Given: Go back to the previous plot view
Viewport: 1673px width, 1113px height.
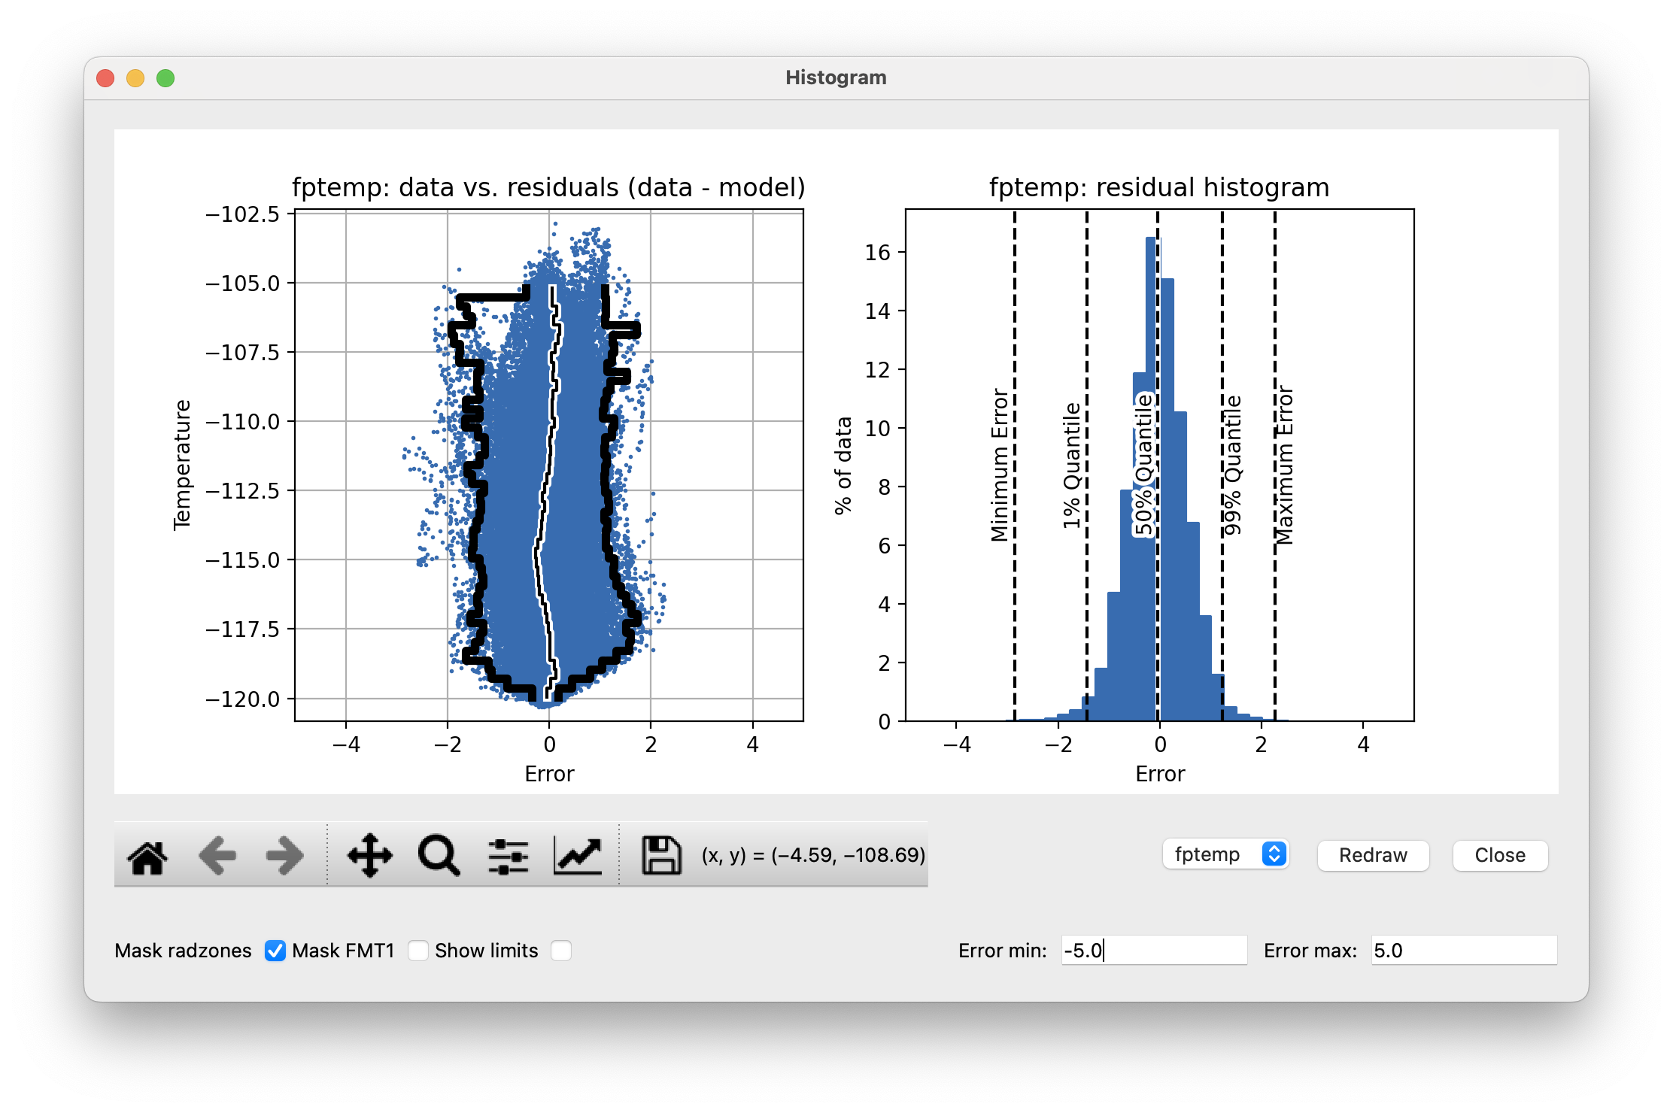Looking at the screenshot, I should tap(216, 855).
